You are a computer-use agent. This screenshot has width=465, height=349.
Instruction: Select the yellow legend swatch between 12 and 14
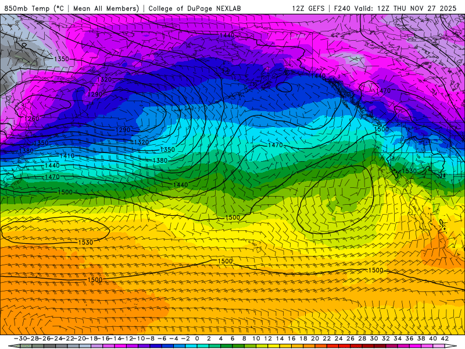coord(274,346)
